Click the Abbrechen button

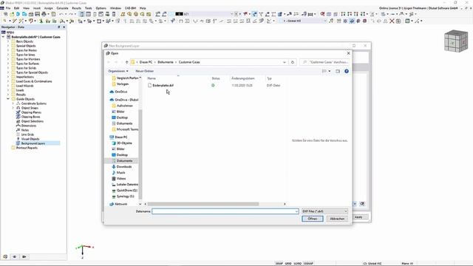coord(337,219)
